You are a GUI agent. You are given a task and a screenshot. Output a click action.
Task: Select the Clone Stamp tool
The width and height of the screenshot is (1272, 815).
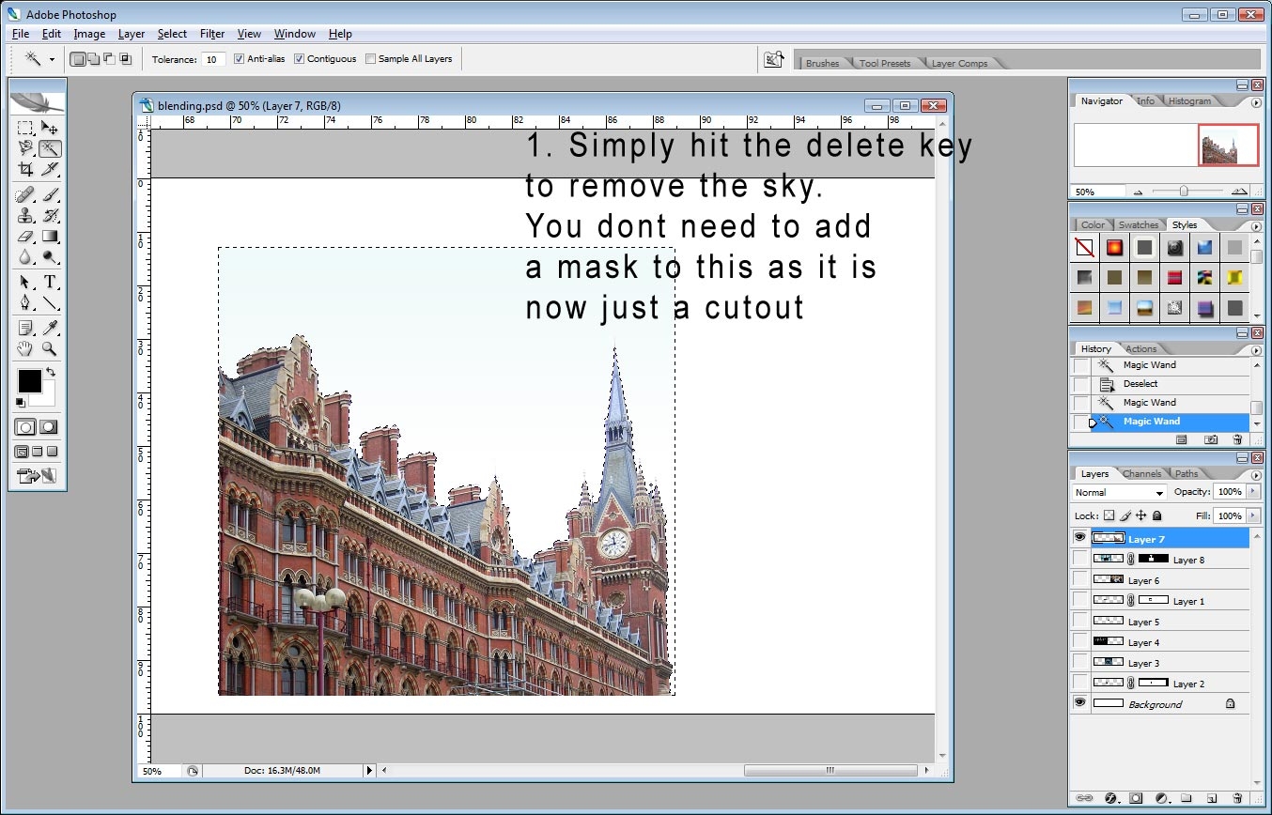click(x=25, y=216)
